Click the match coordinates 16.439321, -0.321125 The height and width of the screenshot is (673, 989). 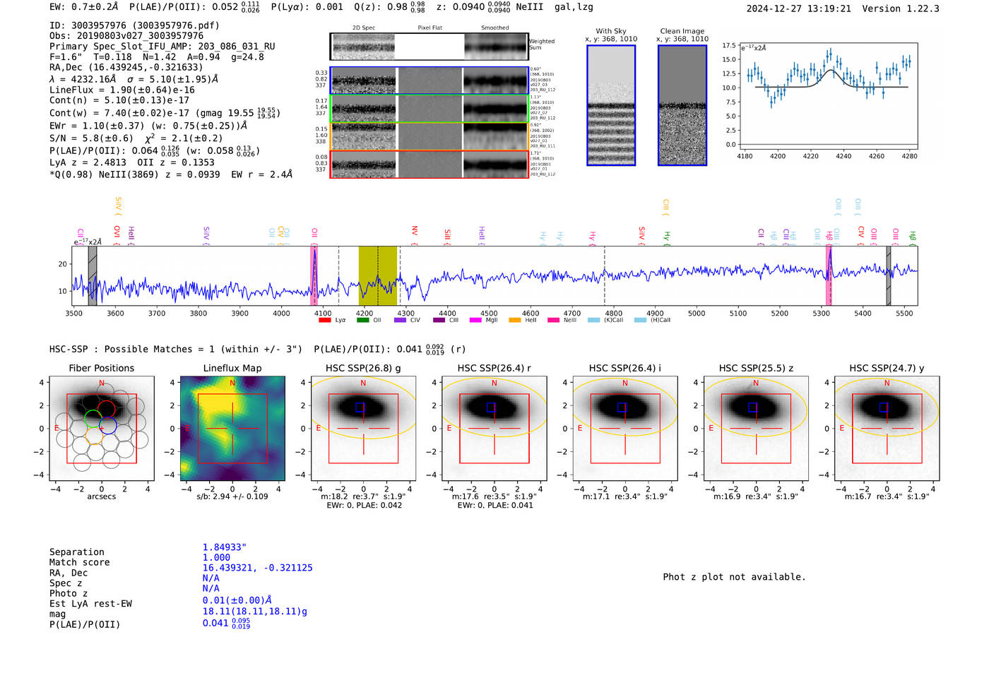(257, 568)
